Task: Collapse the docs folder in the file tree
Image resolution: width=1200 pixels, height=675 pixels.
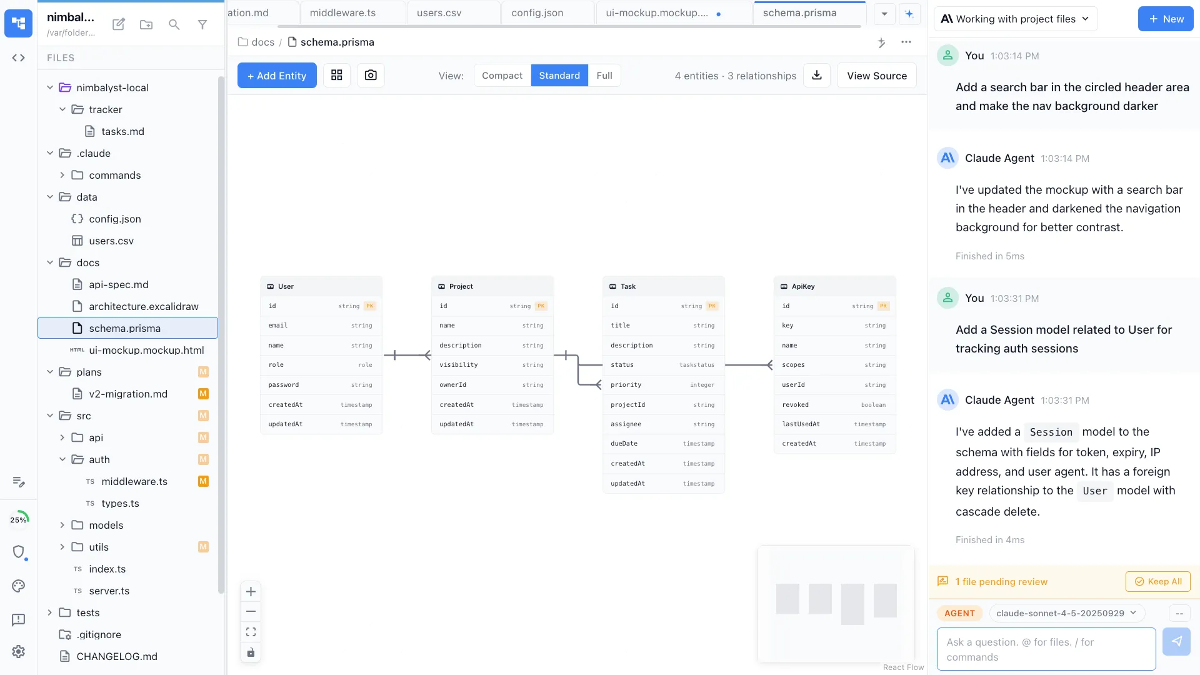Action: pyautogui.click(x=50, y=262)
